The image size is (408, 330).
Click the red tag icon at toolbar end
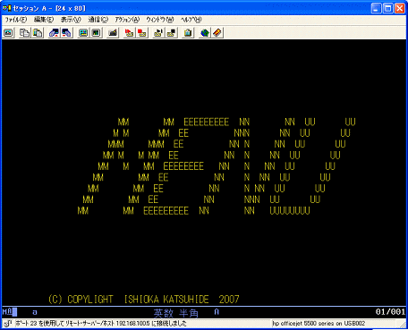(x=217, y=32)
